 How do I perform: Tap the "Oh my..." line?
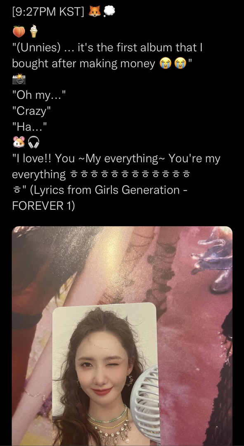39,95
